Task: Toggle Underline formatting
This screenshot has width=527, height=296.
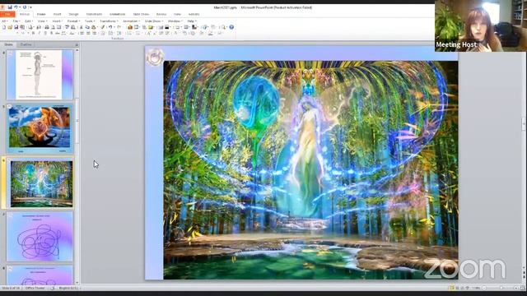Action: coord(45,33)
